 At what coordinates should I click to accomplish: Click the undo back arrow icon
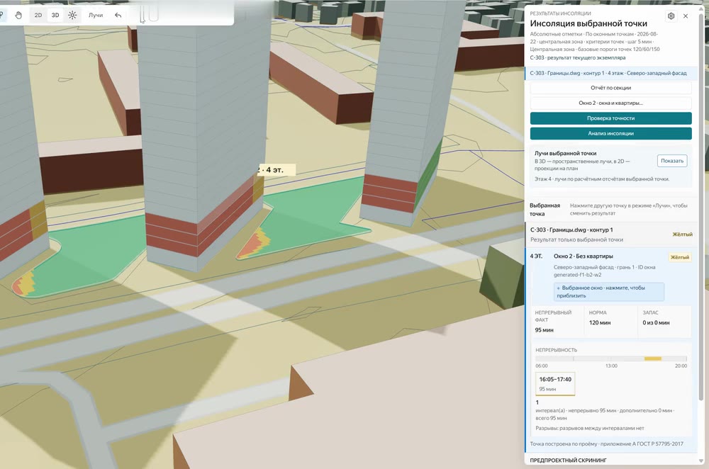point(118,16)
